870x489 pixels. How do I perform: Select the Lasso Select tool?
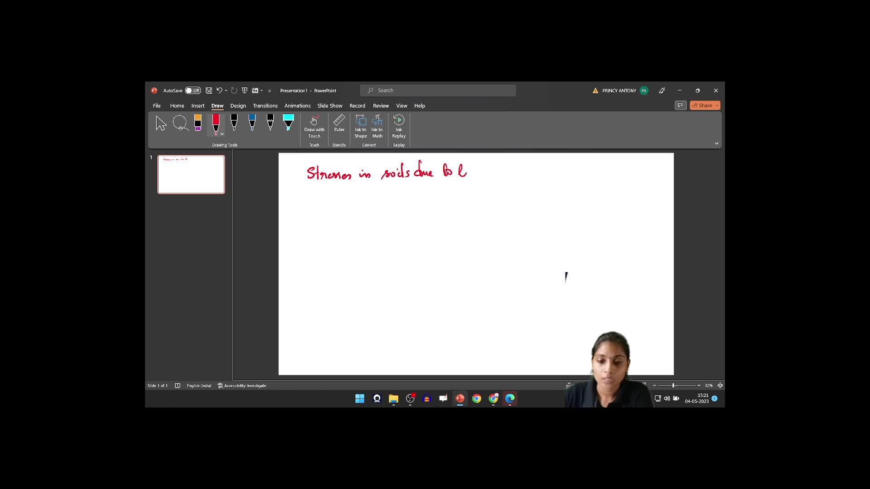pyautogui.click(x=180, y=123)
